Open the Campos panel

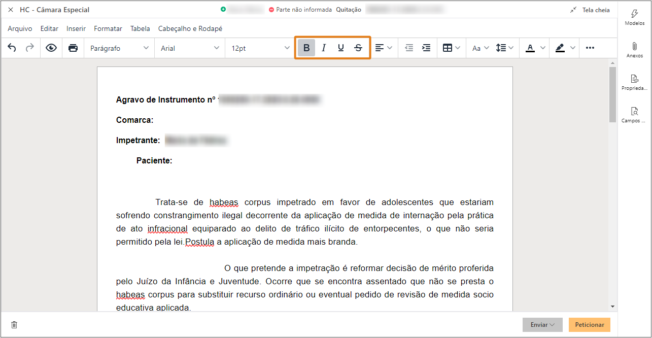634,114
